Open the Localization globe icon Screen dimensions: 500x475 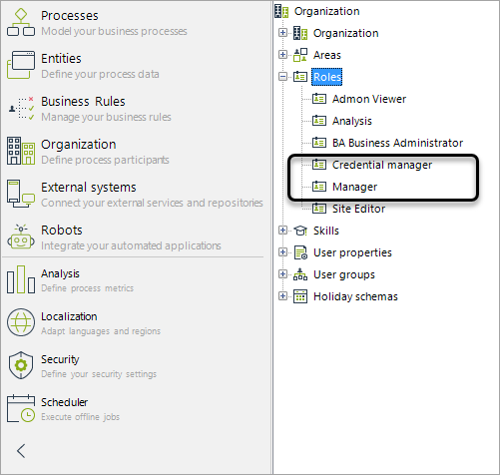tap(21, 322)
